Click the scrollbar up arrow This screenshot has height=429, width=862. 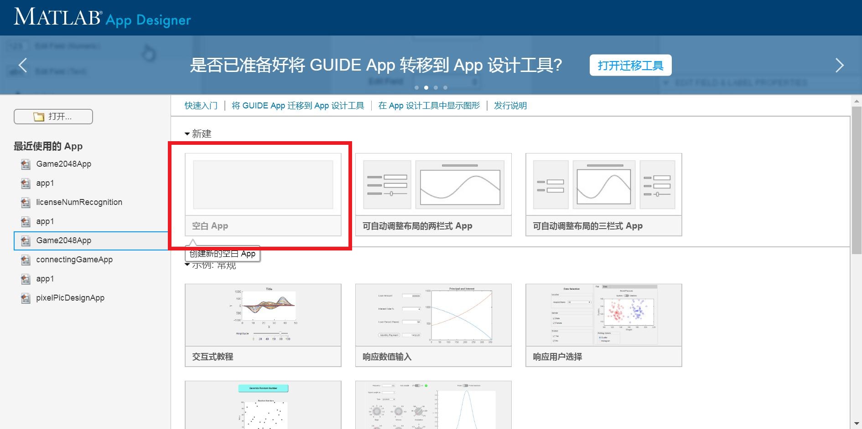[857, 101]
